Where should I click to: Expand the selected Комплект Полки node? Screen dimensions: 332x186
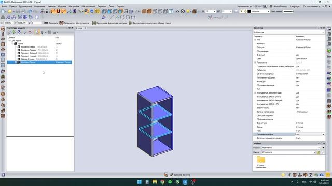[16, 63]
